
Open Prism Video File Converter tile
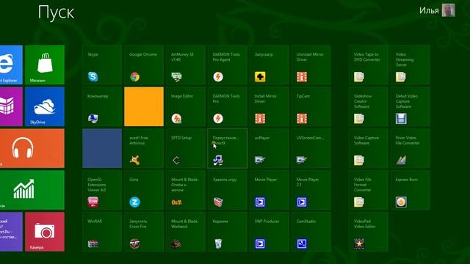410,148
